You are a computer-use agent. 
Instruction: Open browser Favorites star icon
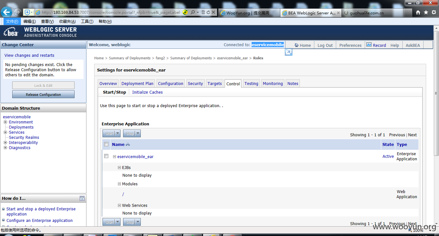tap(426, 13)
